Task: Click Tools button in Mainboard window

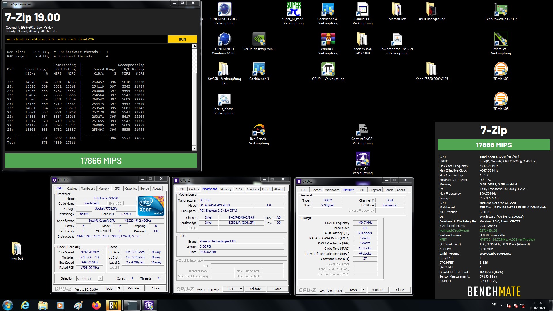Action: 231,289
